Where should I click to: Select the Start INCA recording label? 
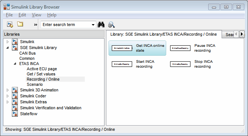click(145, 64)
